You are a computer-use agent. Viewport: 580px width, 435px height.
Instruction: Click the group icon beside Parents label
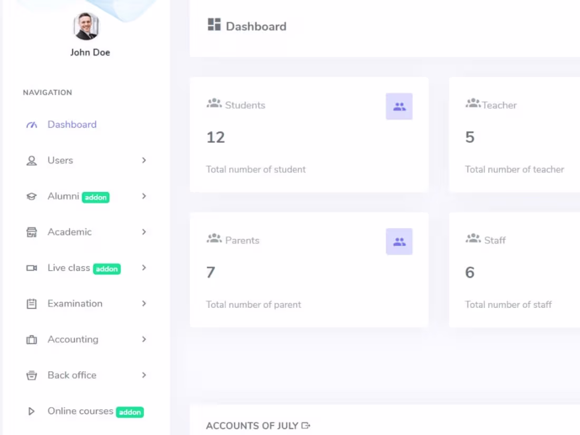[214, 238]
